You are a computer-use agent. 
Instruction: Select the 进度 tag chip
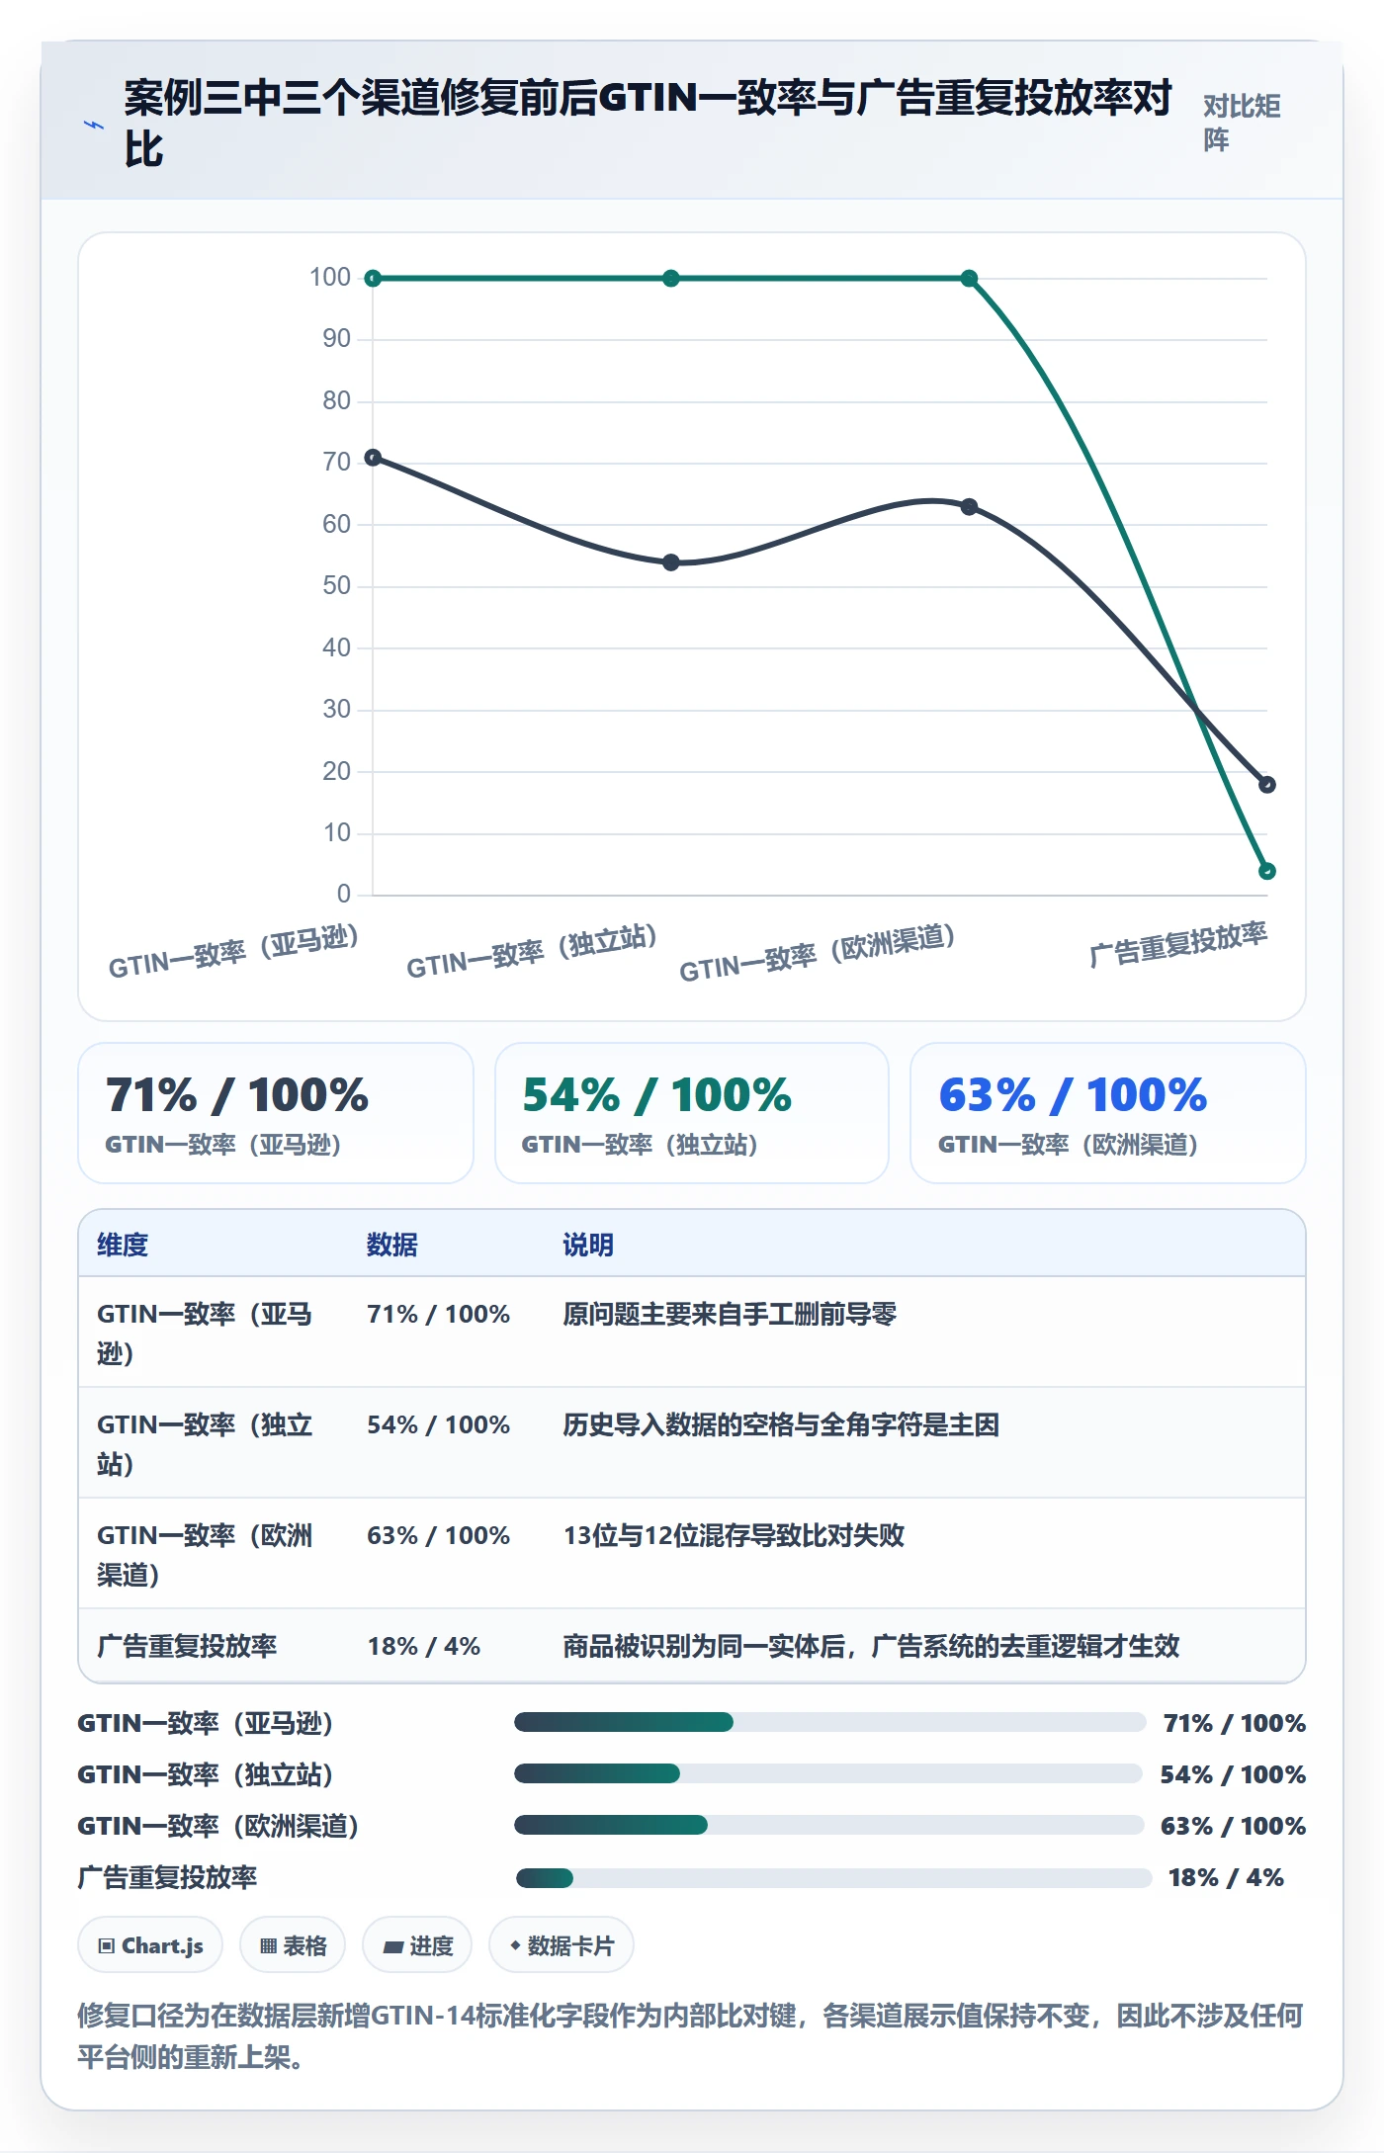pos(417,1945)
